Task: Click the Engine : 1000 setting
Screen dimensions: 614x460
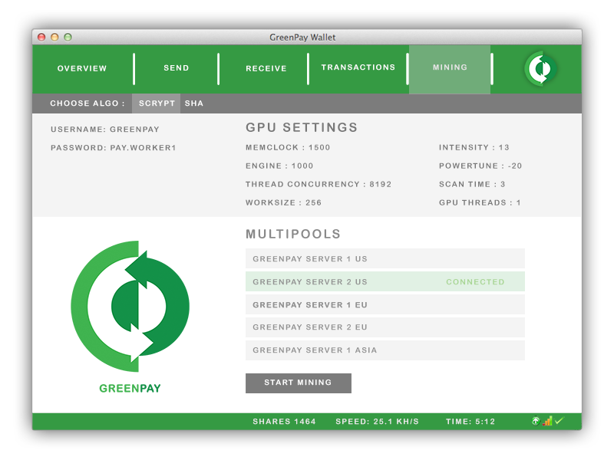Action: (x=279, y=166)
